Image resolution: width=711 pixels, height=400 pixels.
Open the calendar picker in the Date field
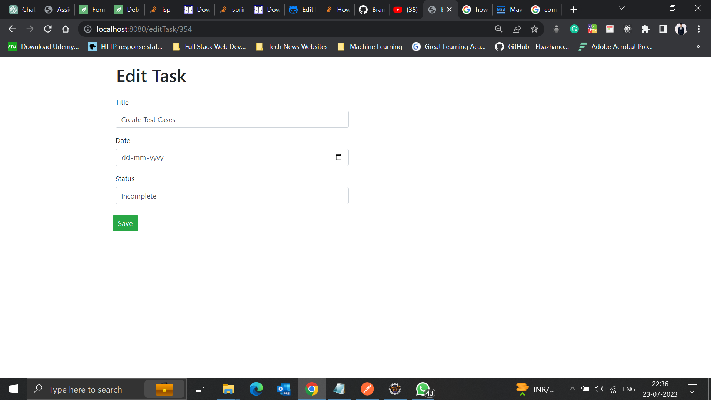(339, 157)
